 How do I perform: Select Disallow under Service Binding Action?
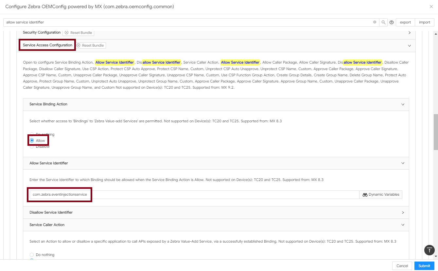[x=32, y=146]
